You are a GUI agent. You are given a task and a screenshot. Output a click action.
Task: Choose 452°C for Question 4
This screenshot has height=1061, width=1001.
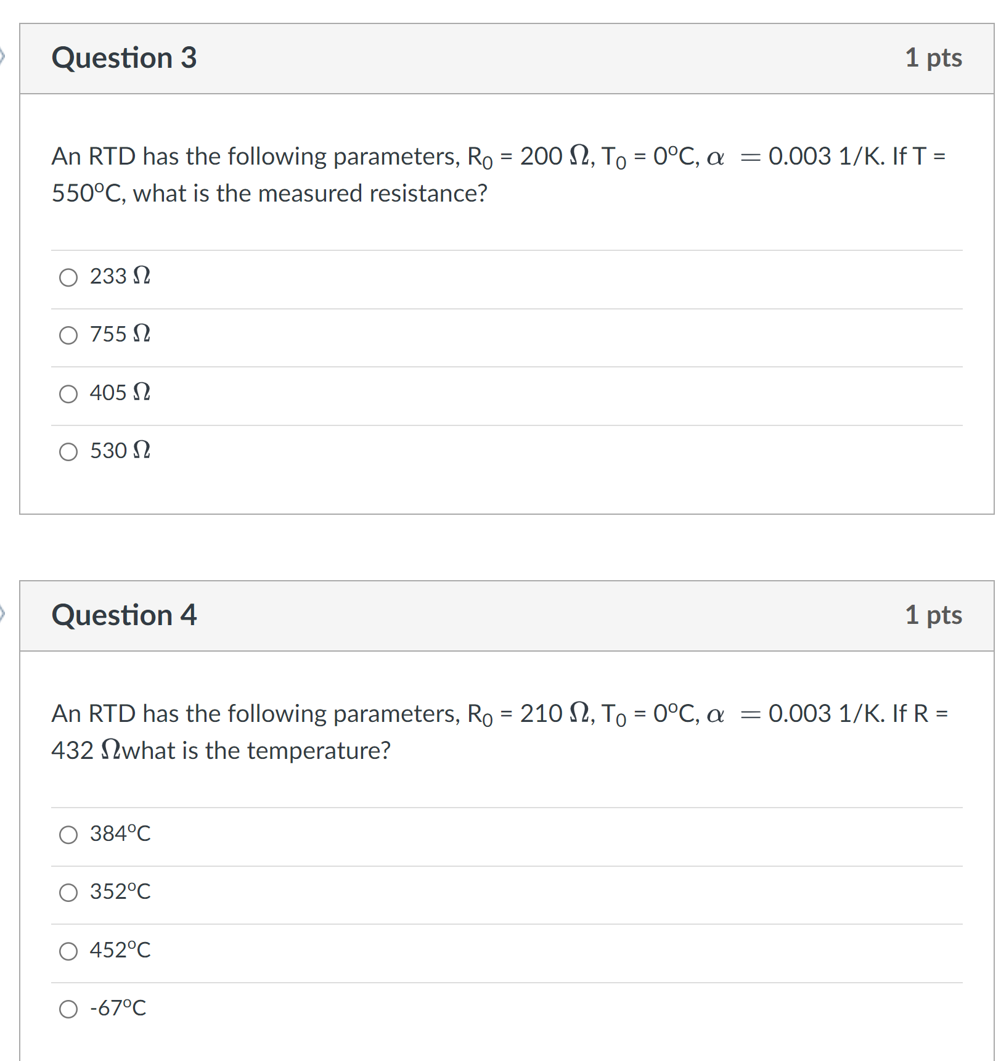point(68,950)
